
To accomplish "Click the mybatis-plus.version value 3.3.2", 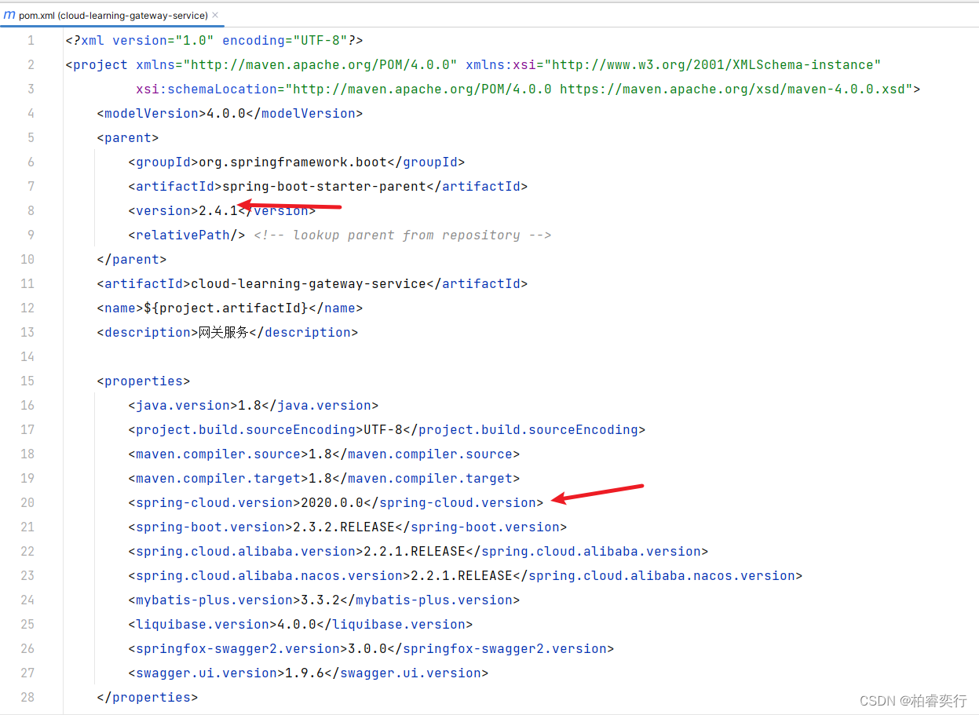I will [x=320, y=600].
